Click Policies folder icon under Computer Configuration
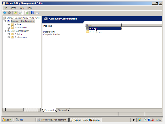Screen dimensions: 165x124 tap(12, 24)
